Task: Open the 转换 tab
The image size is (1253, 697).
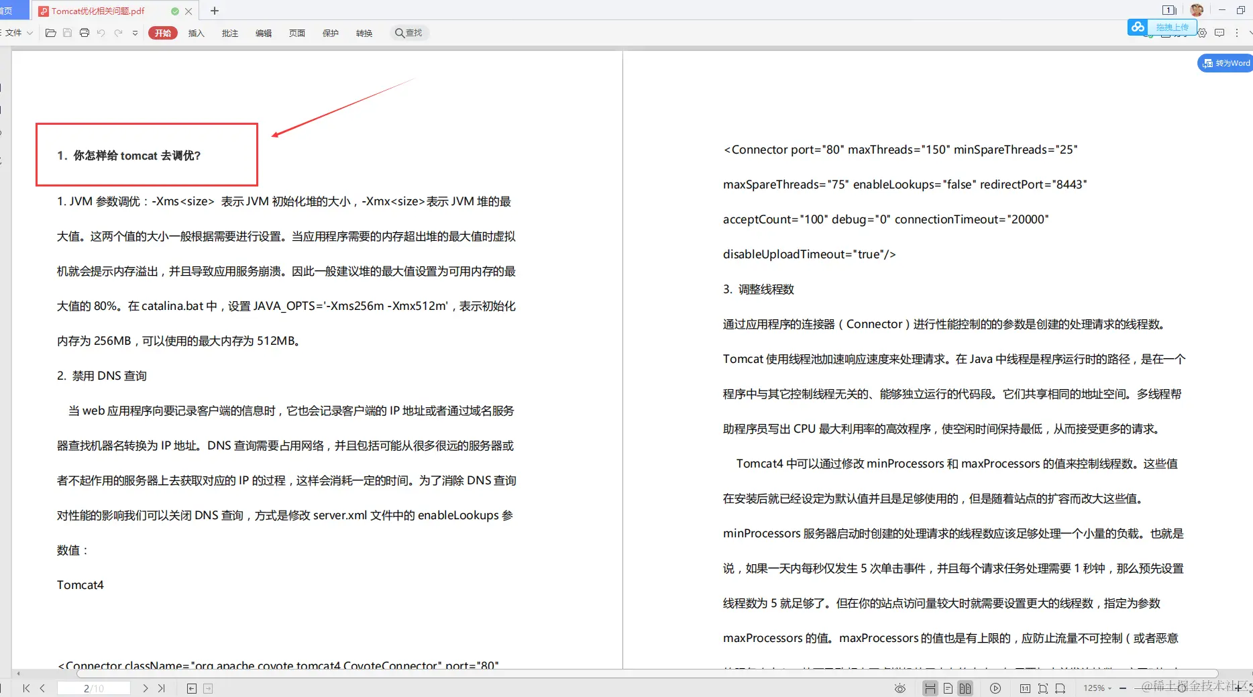Action: 364,33
